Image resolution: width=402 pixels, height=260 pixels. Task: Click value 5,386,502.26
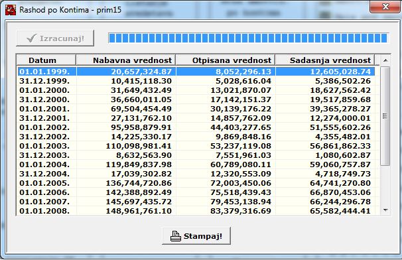coord(343,81)
